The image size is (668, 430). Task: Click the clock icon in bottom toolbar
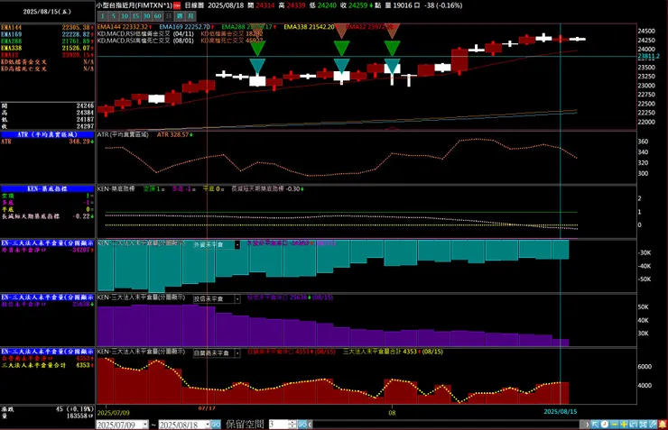[605, 425]
